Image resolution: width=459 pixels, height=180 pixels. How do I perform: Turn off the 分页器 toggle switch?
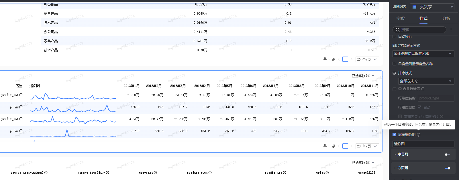(447, 168)
